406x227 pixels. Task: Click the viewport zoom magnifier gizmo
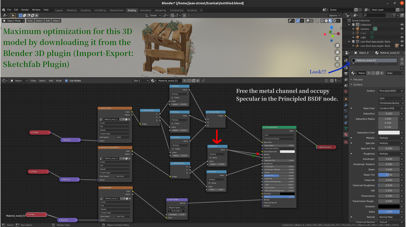[x=337, y=46]
